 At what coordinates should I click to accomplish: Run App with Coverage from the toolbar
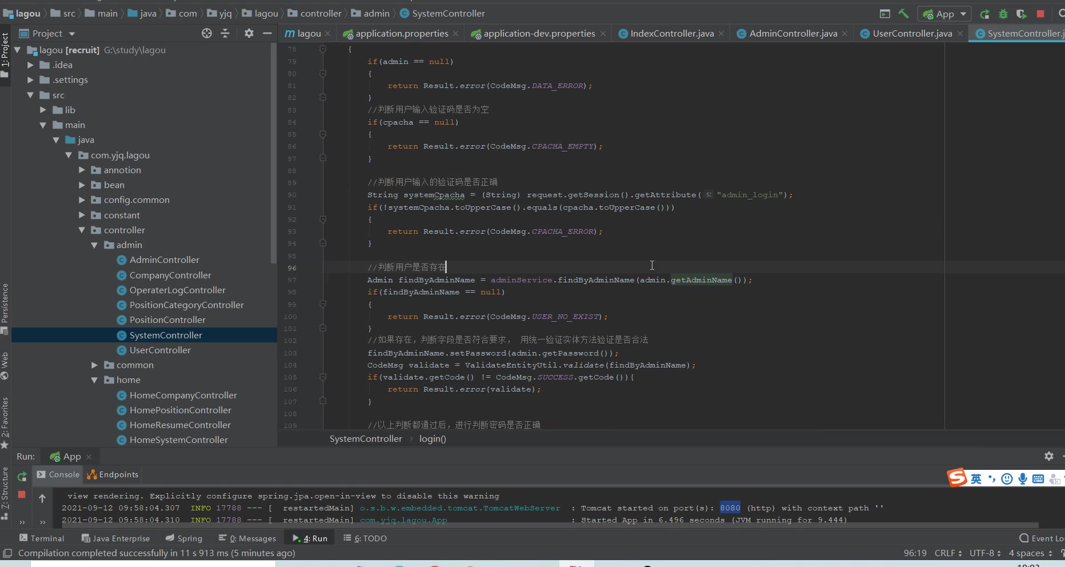(x=1022, y=14)
